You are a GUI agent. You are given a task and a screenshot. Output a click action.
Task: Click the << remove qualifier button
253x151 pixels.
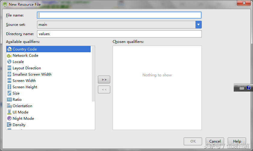[104, 89]
